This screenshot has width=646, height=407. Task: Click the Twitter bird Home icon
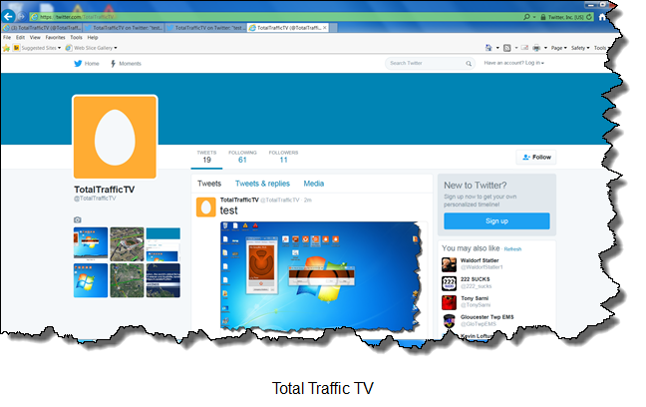coord(78,63)
